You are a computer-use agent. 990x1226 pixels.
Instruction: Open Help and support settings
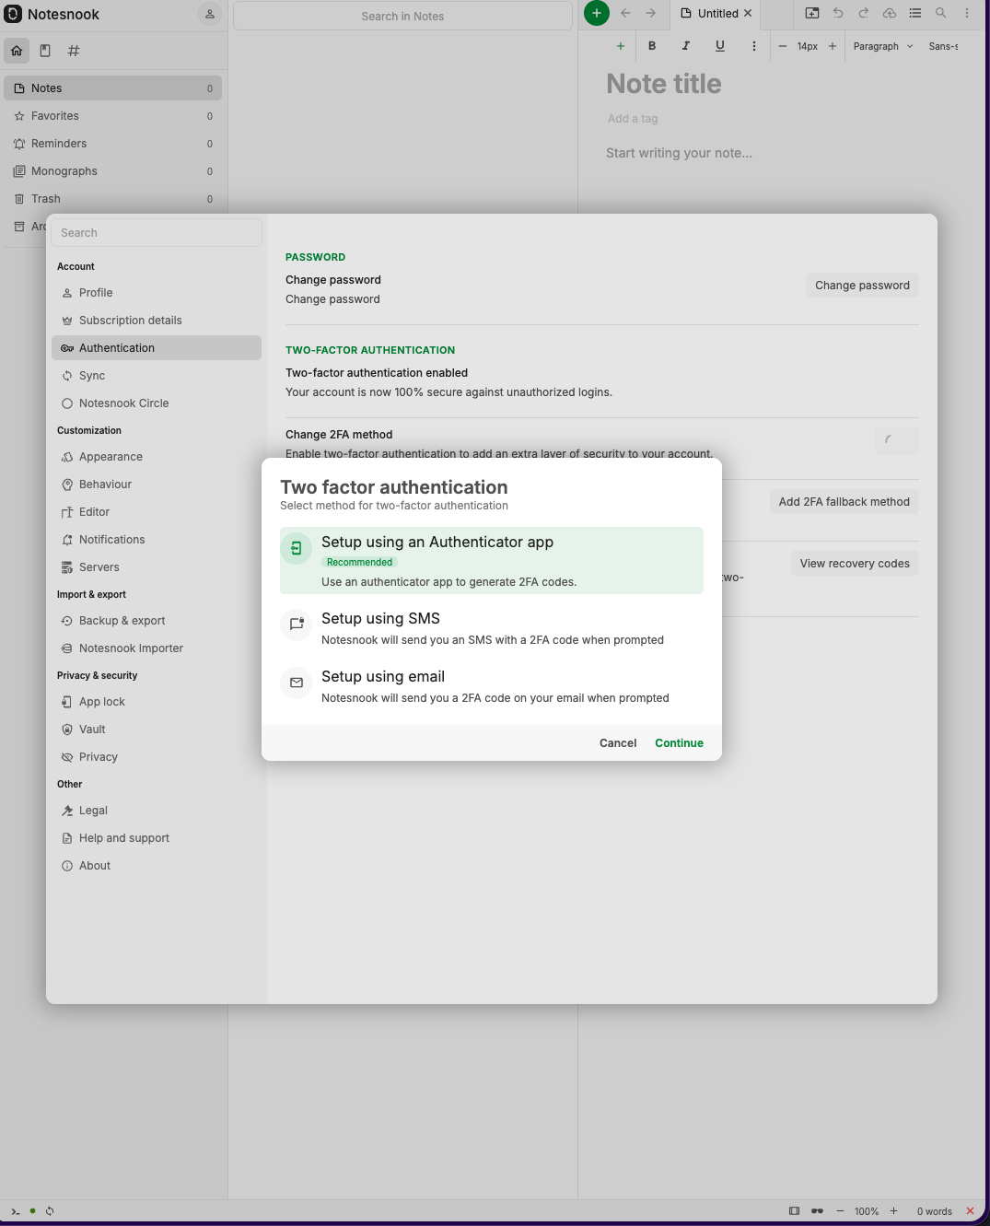[x=157, y=838]
